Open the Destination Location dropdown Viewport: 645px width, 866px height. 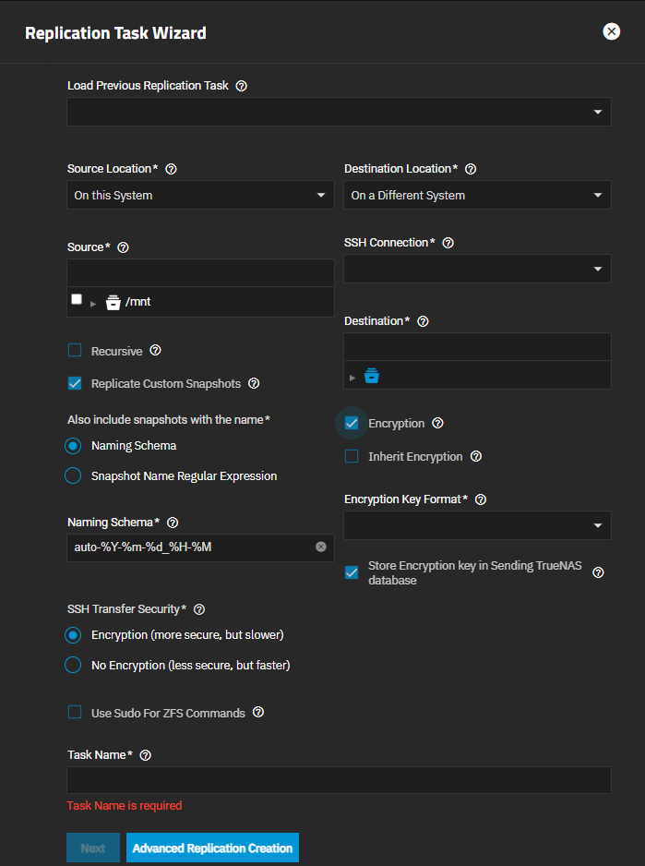point(477,196)
